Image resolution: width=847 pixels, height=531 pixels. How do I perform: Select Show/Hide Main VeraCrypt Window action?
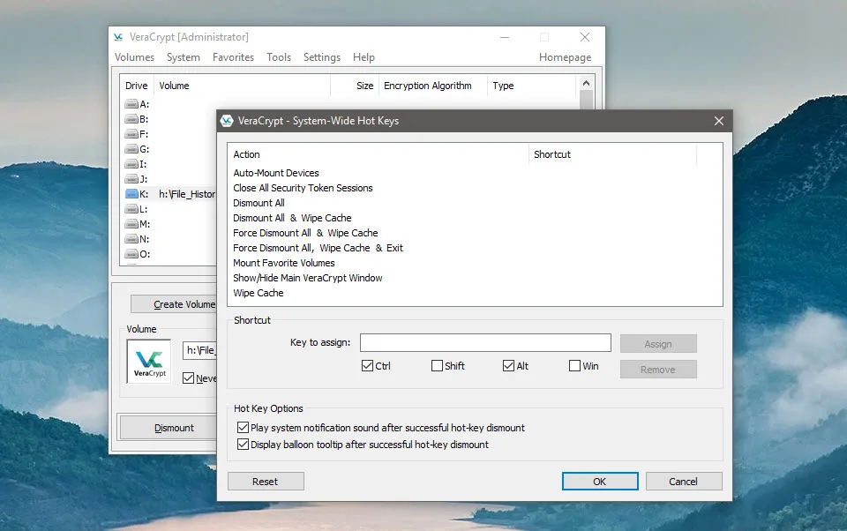(307, 278)
